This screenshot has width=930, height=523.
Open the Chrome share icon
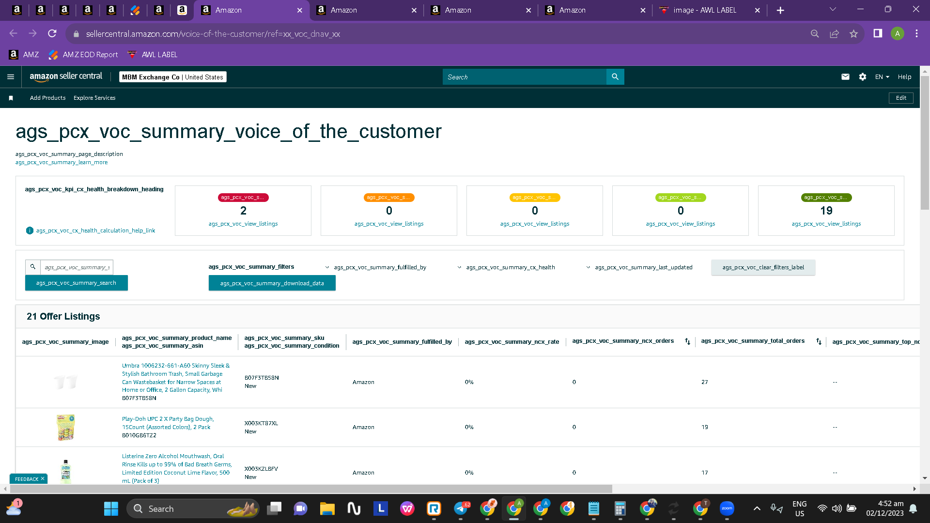tap(834, 33)
